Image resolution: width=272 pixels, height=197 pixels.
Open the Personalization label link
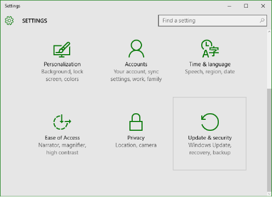click(62, 64)
